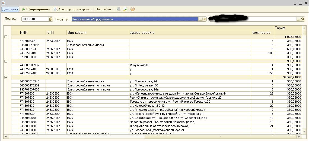309x141 pixels.
Task: Select address ул. Робеспьера (маркса-робеспьера,2)
Action: coord(190,130)
